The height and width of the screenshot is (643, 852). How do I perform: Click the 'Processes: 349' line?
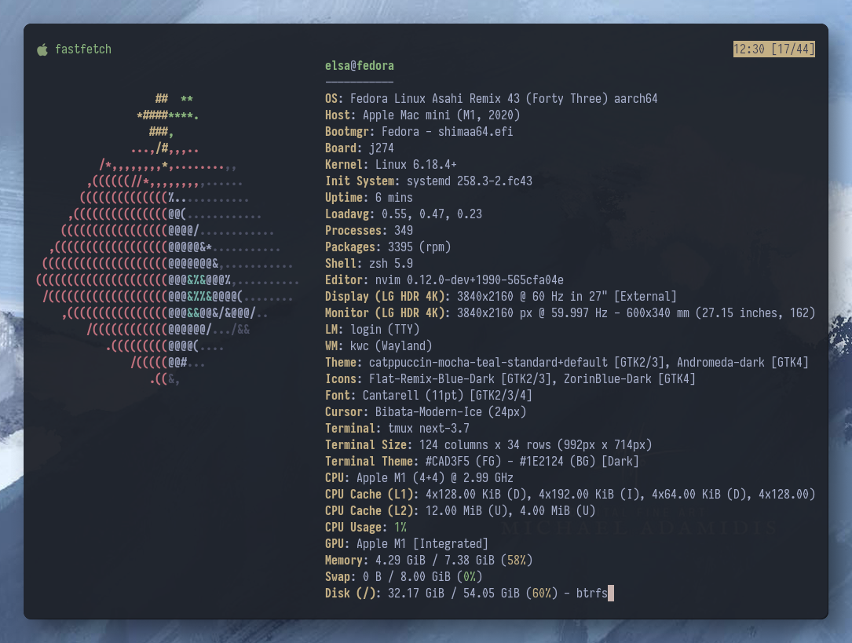pyautogui.click(x=369, y=230)
